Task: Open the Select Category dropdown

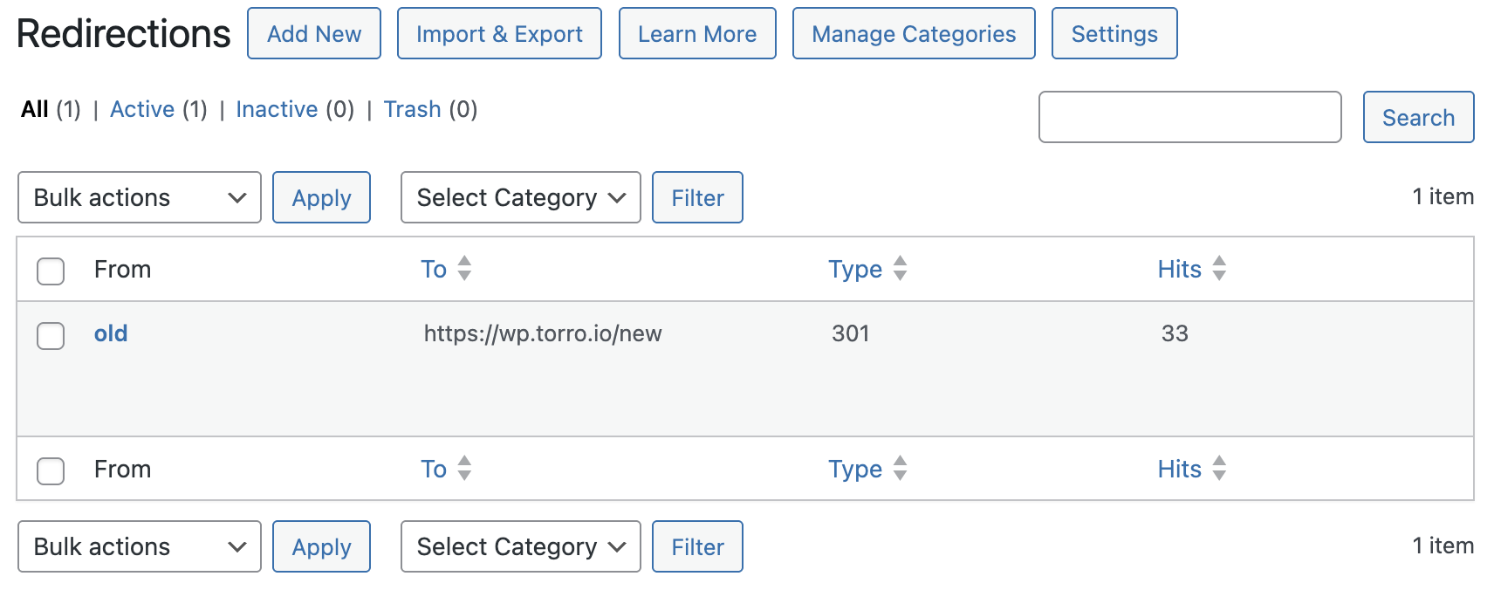Action: [520, 197]
